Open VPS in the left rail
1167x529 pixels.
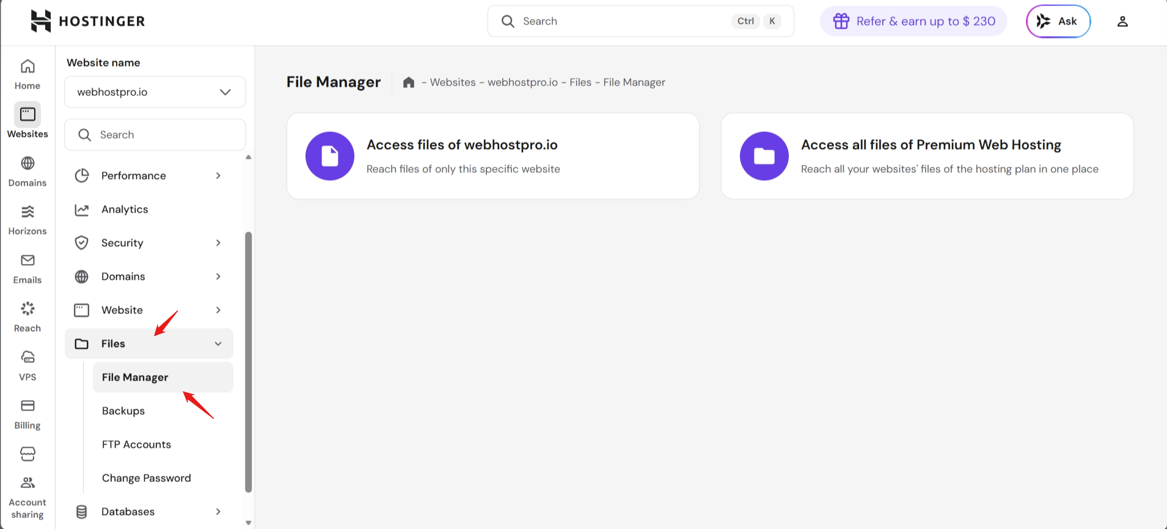point(27,365)
